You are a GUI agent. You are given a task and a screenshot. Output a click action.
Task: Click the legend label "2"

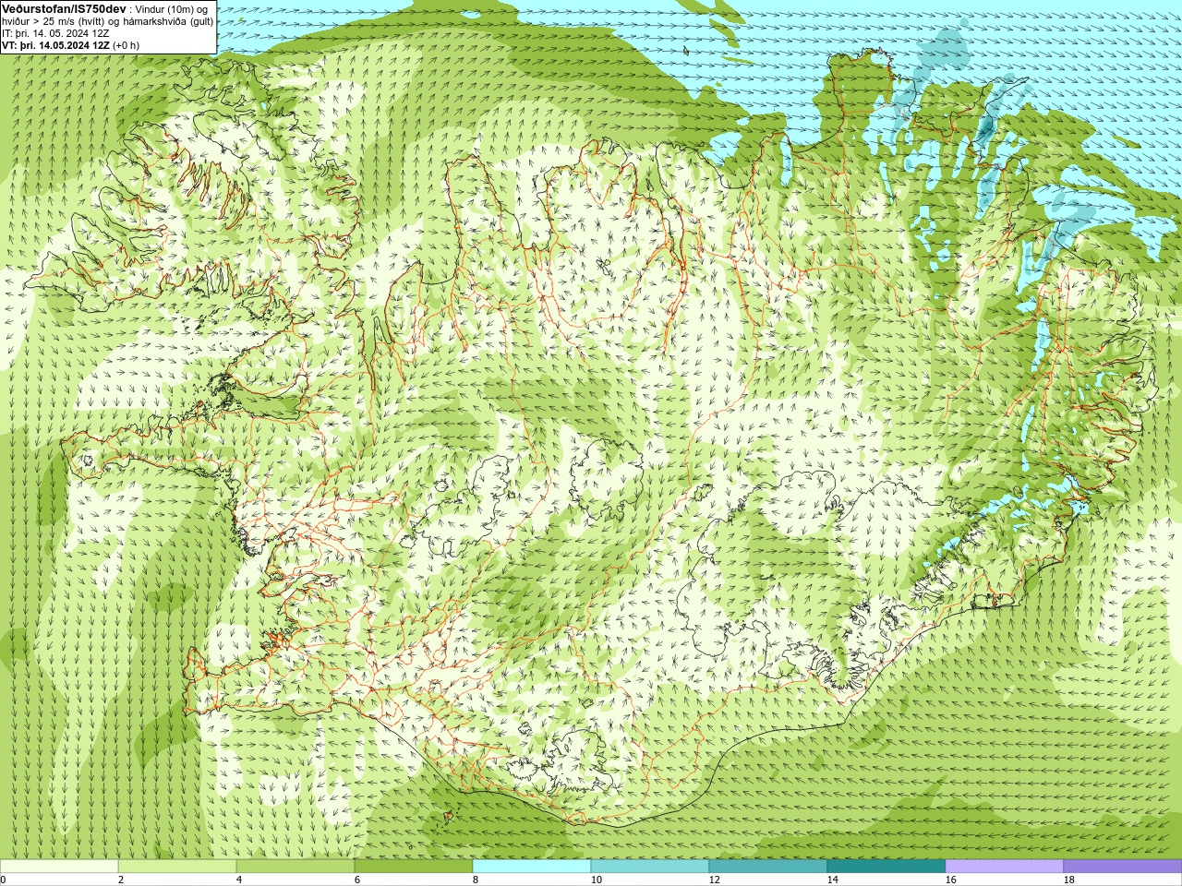point(121,880)
